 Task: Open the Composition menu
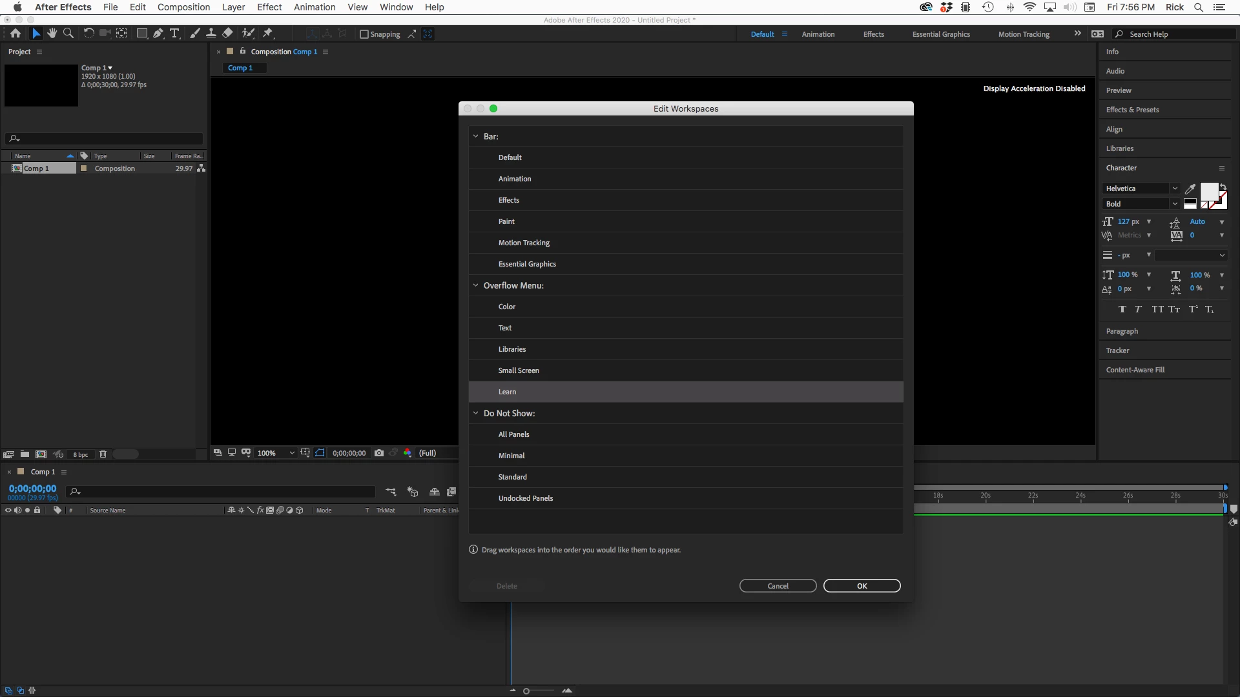[183, 7]
